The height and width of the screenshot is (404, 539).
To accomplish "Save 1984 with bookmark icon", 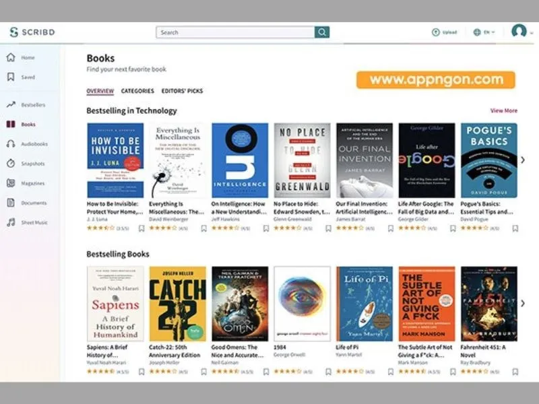I will [x=328, y=372].
